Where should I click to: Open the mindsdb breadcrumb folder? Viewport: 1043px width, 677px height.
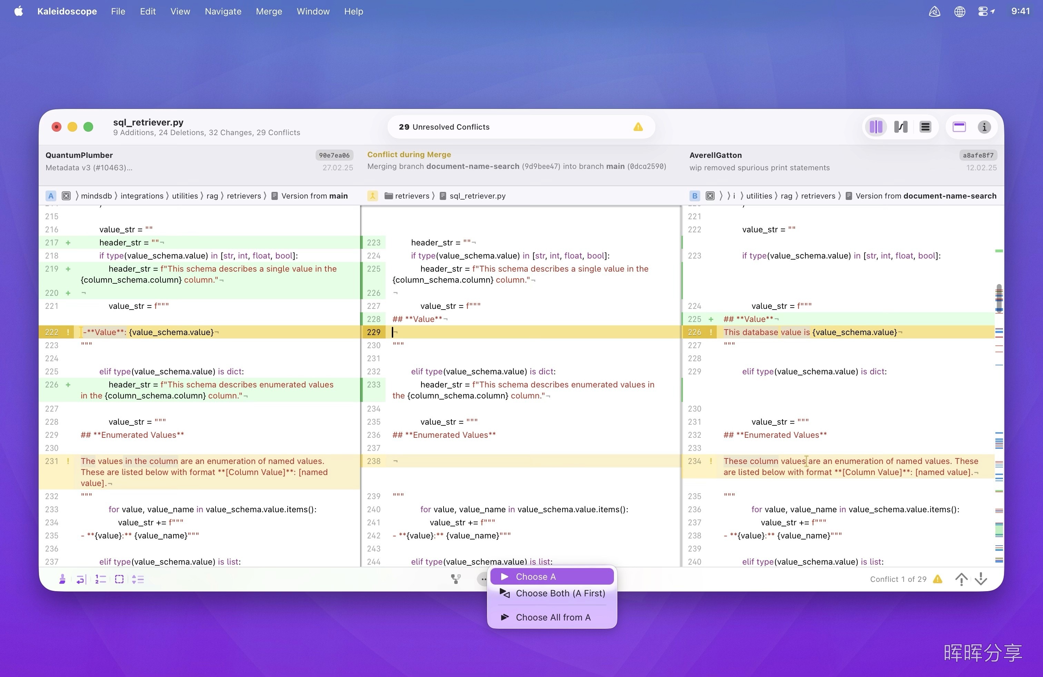97,196
